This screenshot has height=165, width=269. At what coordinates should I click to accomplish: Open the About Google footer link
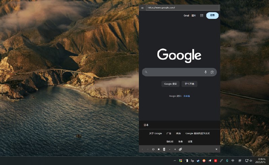coord(155,133)
